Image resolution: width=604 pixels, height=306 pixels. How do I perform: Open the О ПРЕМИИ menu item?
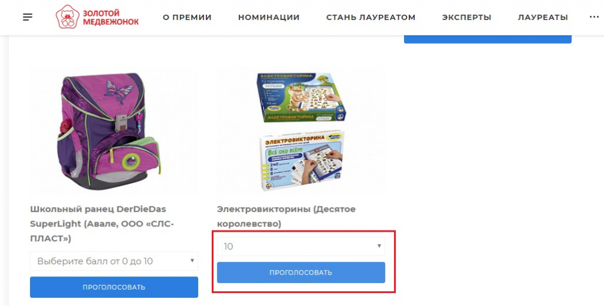click(x=187, y=17)
